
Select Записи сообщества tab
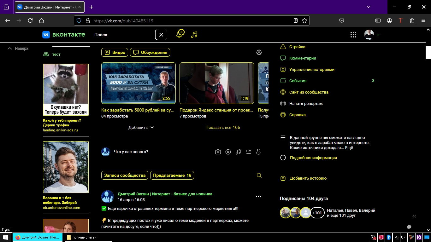click(x=125, y=175)
